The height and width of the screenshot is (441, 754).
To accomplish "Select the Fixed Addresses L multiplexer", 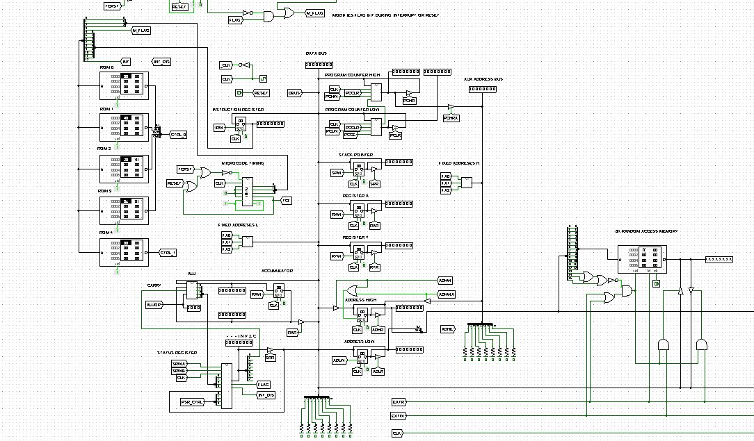I will click(247, 241).
